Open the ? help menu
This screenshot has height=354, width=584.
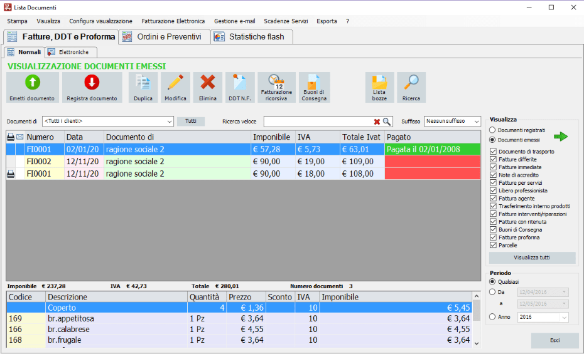pyautogui.click(x=347, y=21)
